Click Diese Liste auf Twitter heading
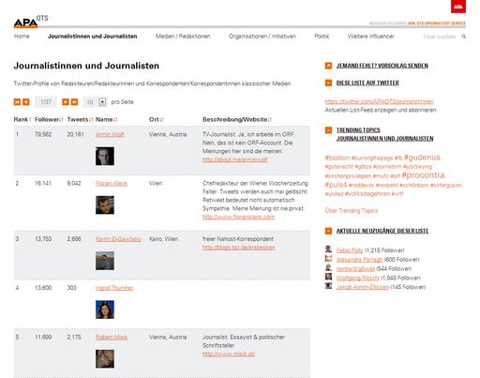The image size is (480, 378). (367, 83)
